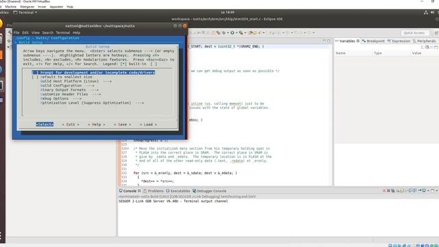Switch to the Breakpoint tab
This screenshot has height=247, width=439.
[373, 41]
